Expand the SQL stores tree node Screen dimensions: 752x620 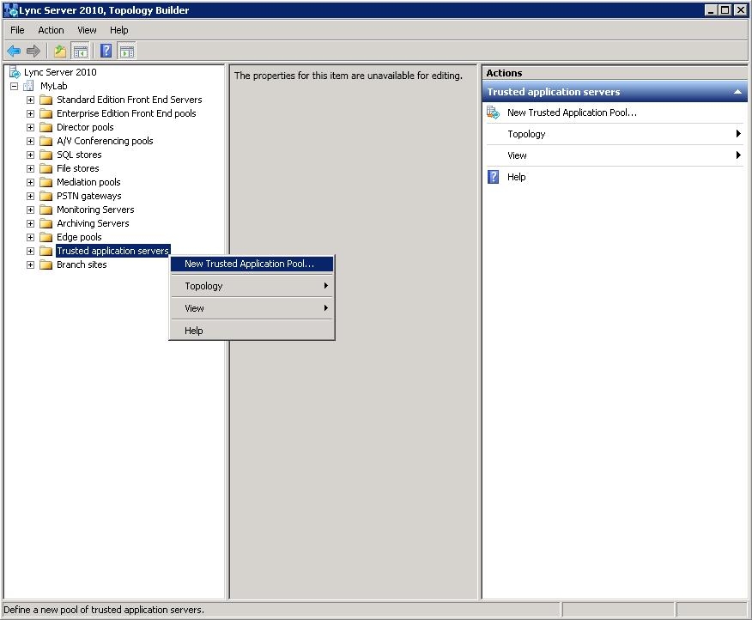point(30,155)
